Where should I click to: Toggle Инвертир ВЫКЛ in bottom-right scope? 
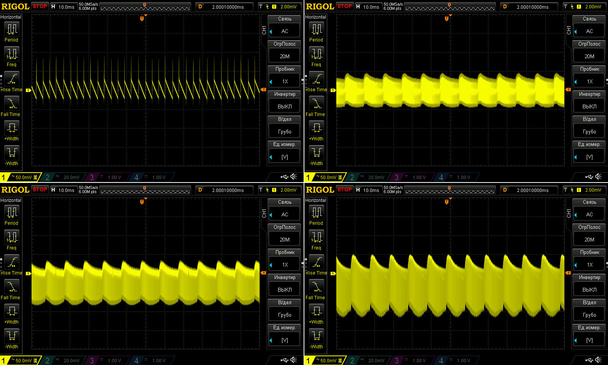[589, 289]
